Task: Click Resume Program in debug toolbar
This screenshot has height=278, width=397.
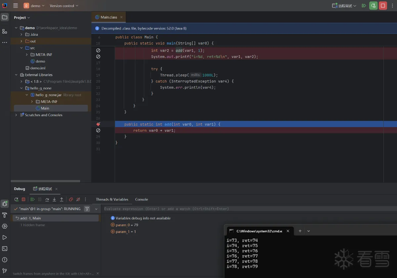Action: point(32,200)
